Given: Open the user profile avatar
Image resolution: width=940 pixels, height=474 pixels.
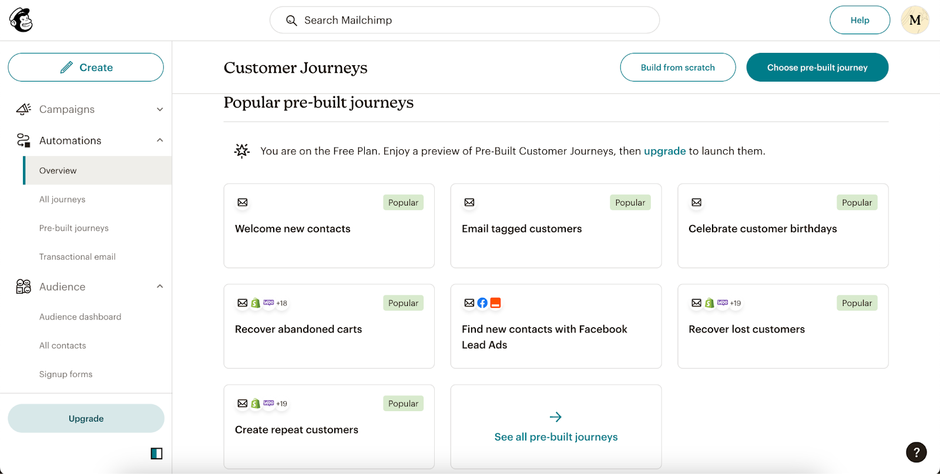Looking at the screenshot, I should coord(915,20).
